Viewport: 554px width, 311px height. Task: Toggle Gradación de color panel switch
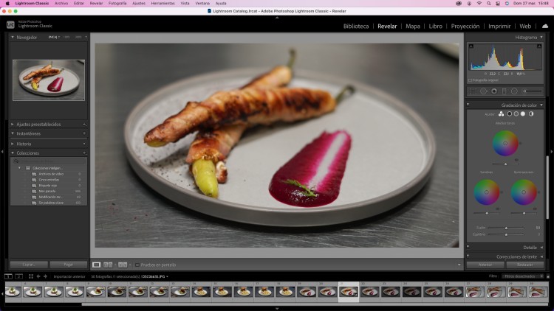click(468, 105)
